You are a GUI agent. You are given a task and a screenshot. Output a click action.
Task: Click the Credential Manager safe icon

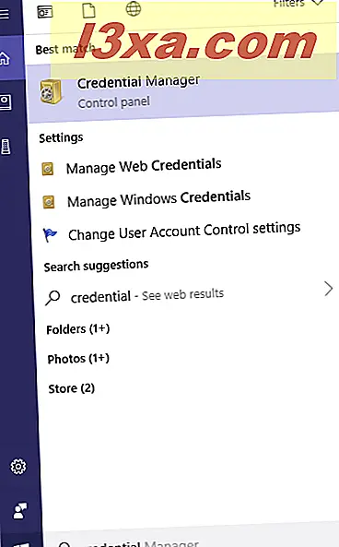pos(51,91)
